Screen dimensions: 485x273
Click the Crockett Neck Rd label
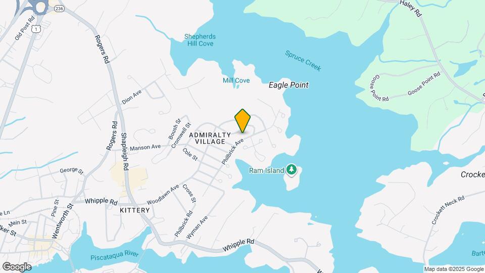tap(448, 210)
